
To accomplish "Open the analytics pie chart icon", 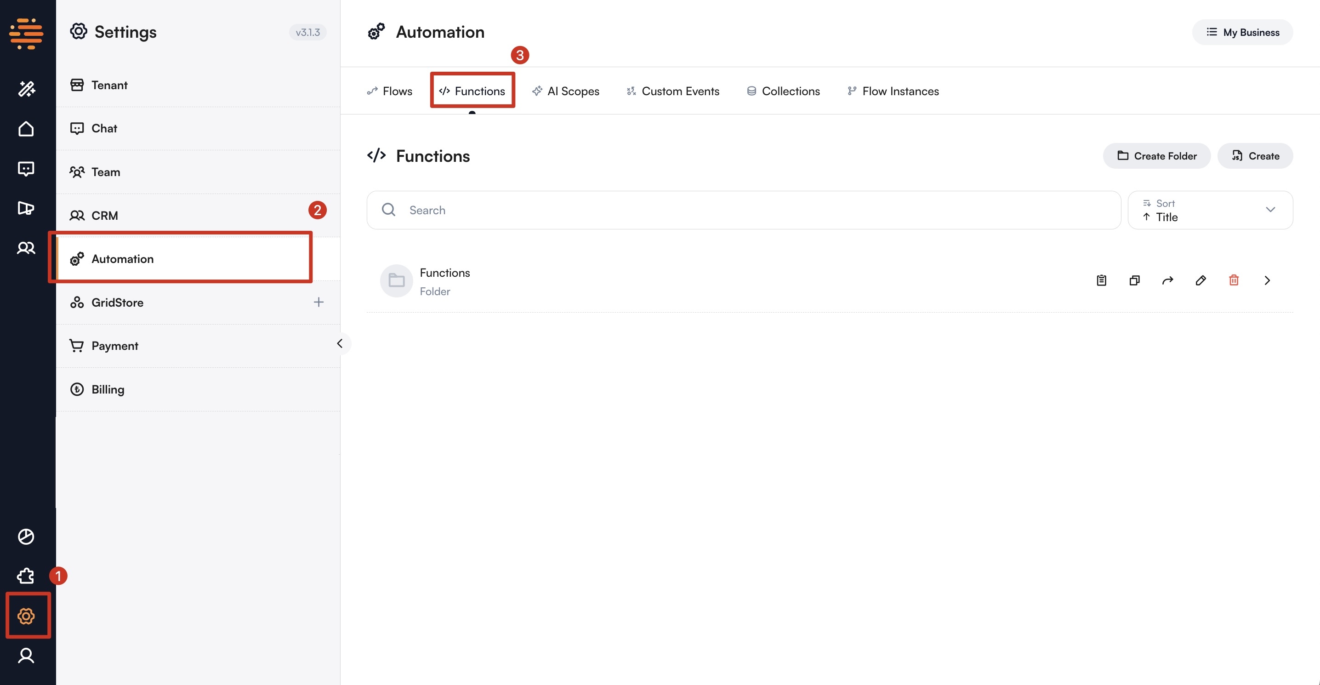I will coord(27,537).
